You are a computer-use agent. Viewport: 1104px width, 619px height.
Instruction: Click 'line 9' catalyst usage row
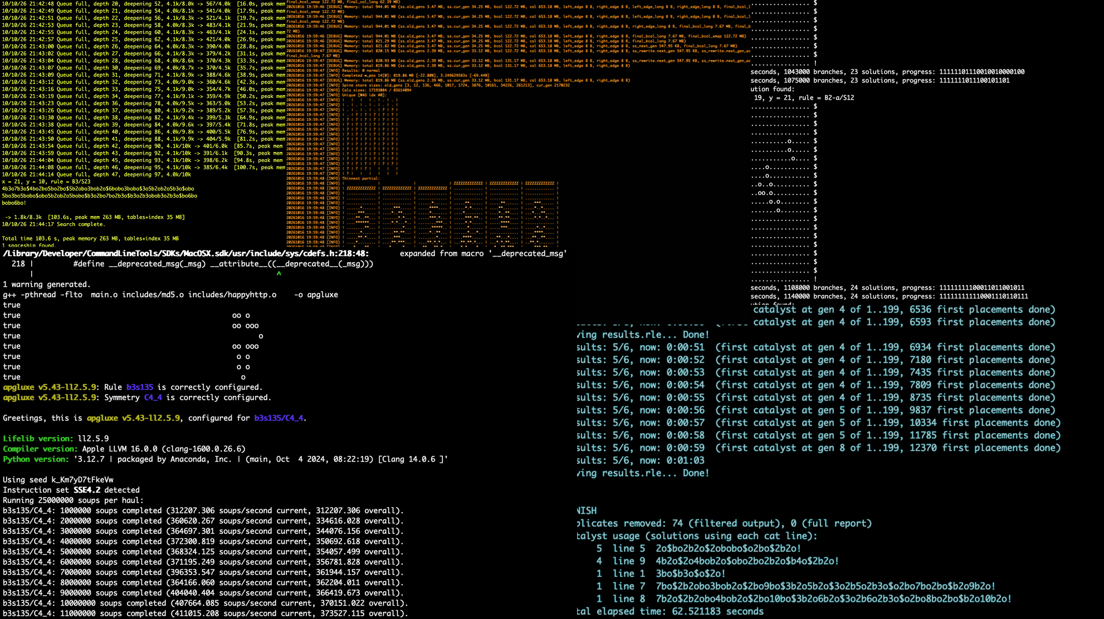717,562
